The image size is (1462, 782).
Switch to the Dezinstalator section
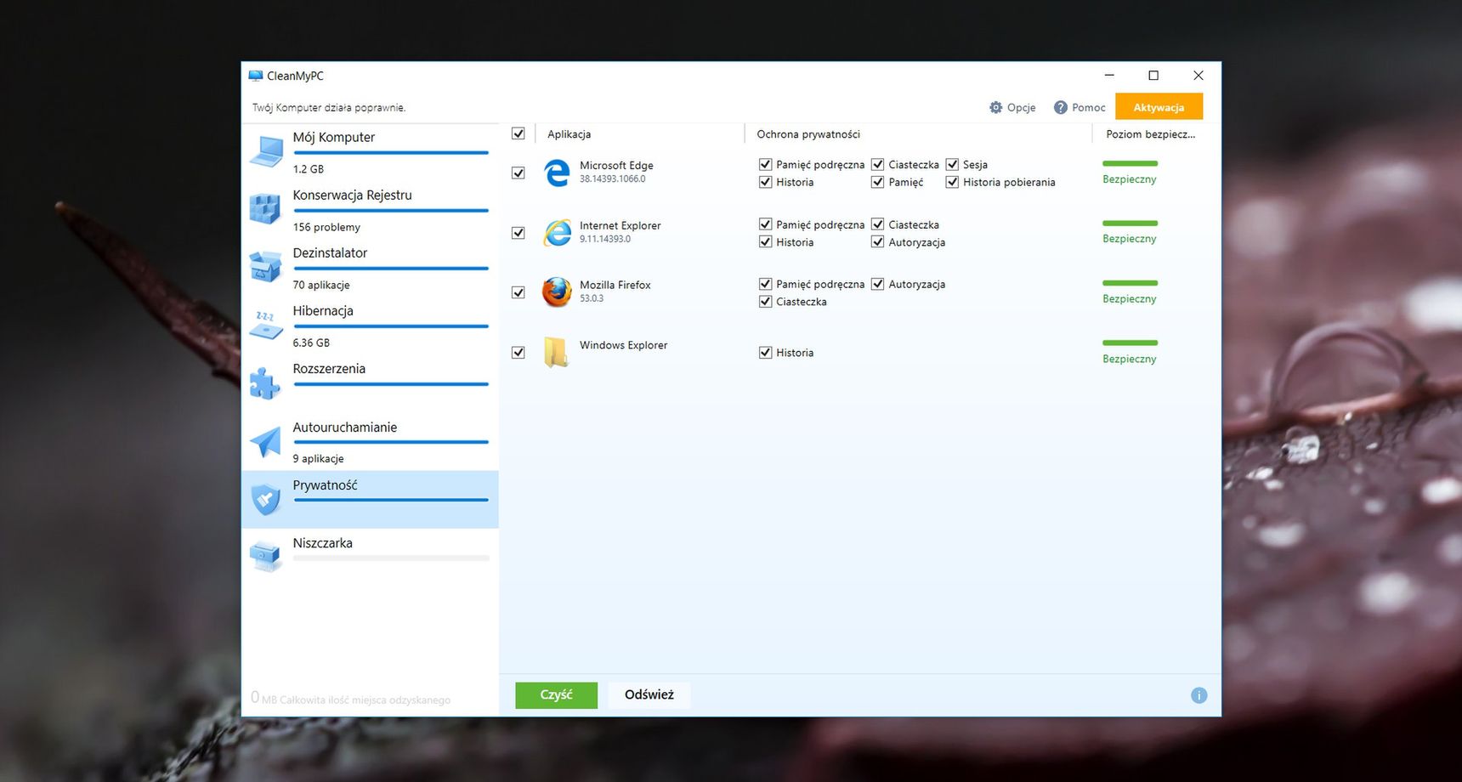pos(371,268)
